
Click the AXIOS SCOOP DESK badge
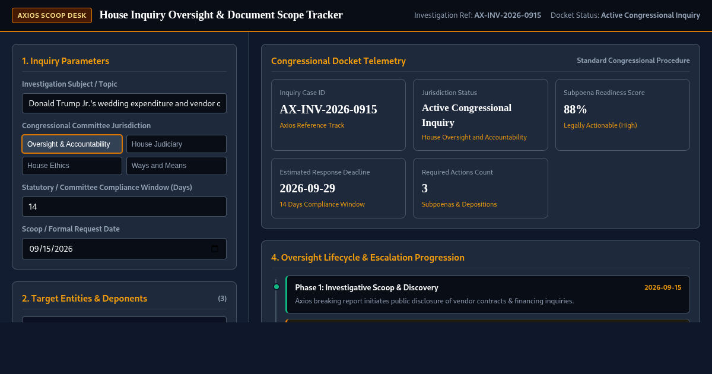click(x=52, y=15)
